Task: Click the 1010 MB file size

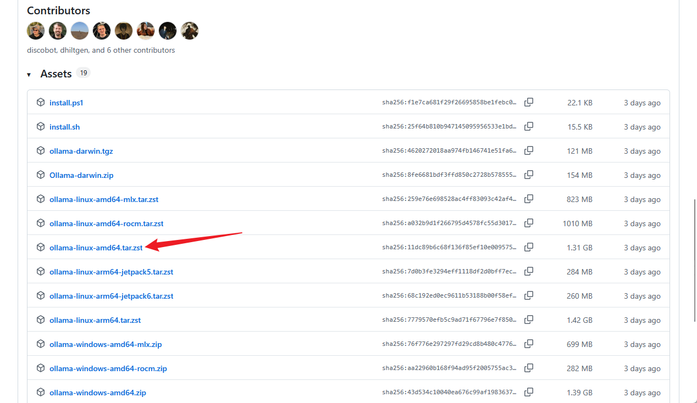Action: click(x=578, y=223)
